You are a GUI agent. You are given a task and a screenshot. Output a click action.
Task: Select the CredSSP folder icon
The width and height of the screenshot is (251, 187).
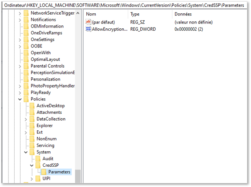click(38, 165)
